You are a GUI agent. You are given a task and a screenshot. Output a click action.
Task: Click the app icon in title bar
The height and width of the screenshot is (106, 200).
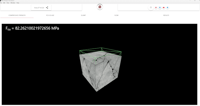[x=1, y=1]
